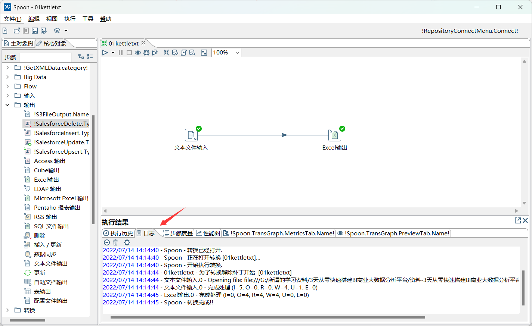Click the preview transformation eye icon
Screen dimensions: 532x326
[138, 53]
